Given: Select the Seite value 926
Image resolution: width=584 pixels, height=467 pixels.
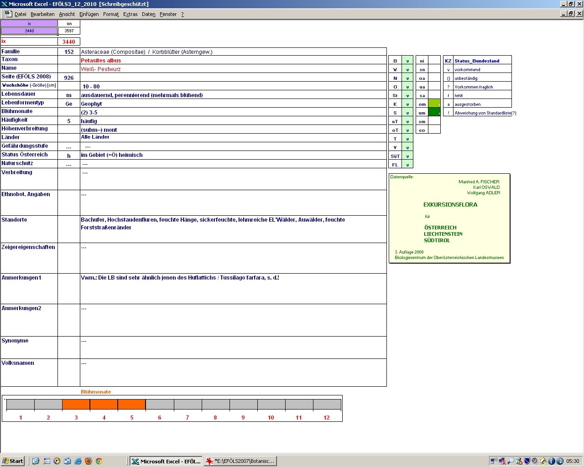Looking at the screenshot, I should click(69, 78).
